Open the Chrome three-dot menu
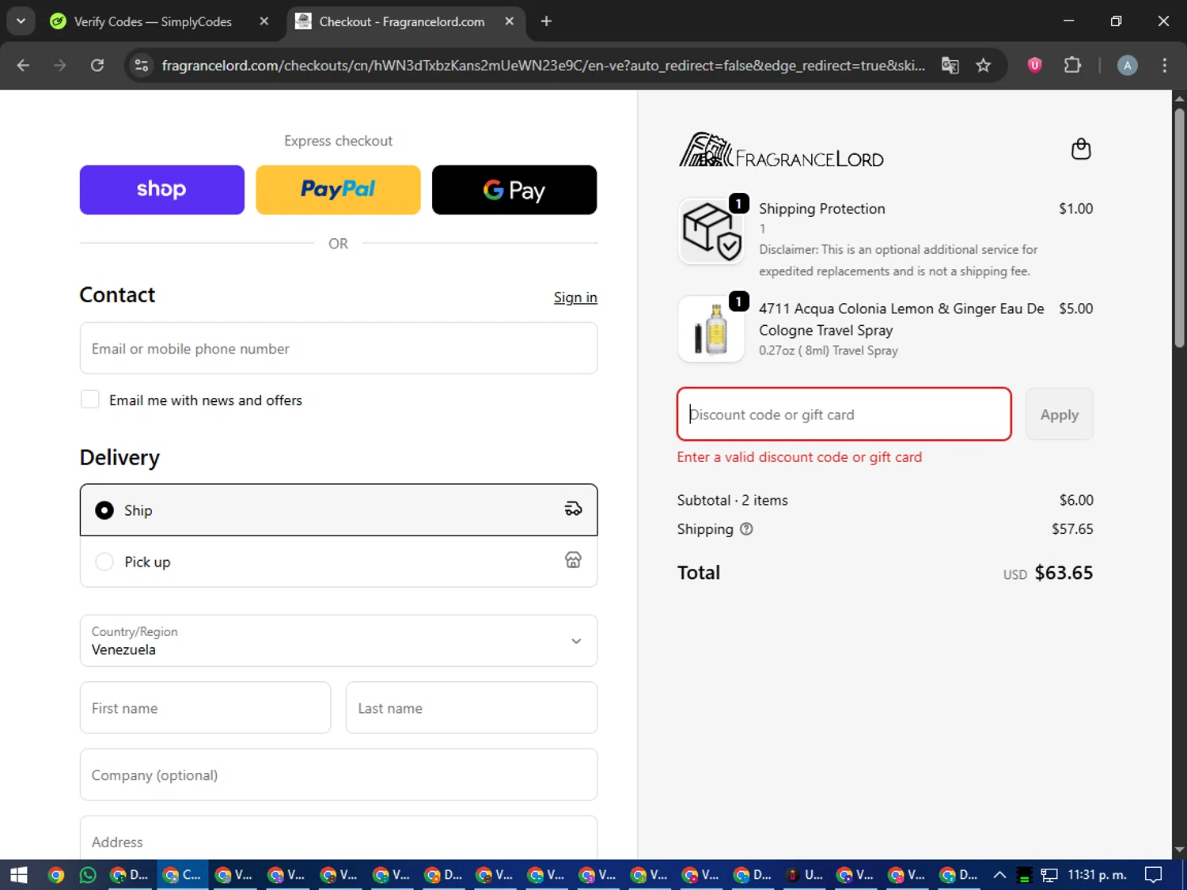 pyautogui.click(x=1164, y=65)
